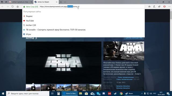This screenshot has height=96, width=172.
Task: Select Archer C20 history suggestion
Action: pos(83,25)
